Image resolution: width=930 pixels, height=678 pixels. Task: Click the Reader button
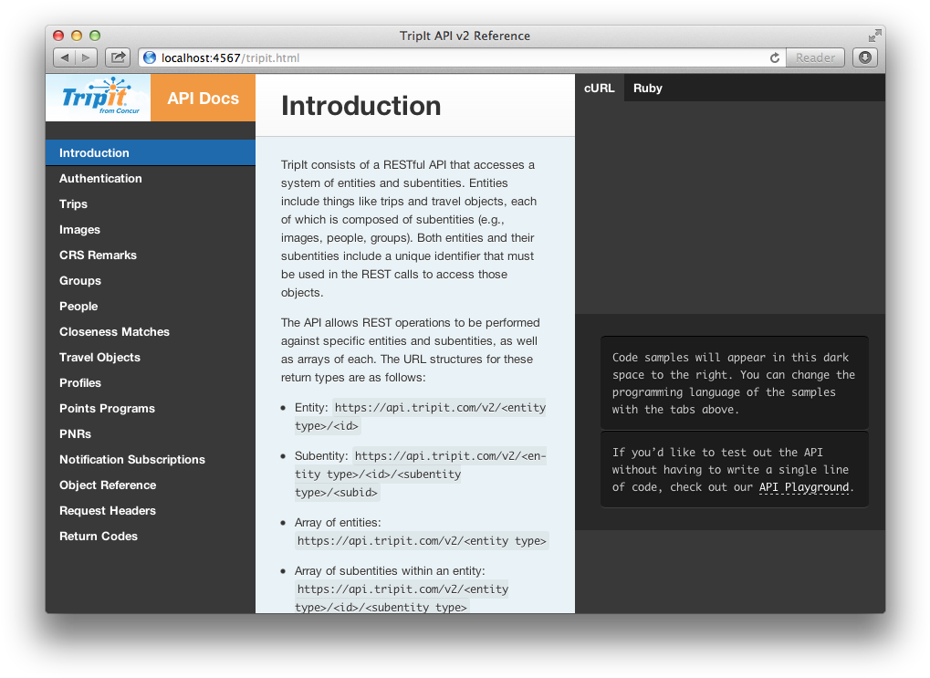(815, 57)
